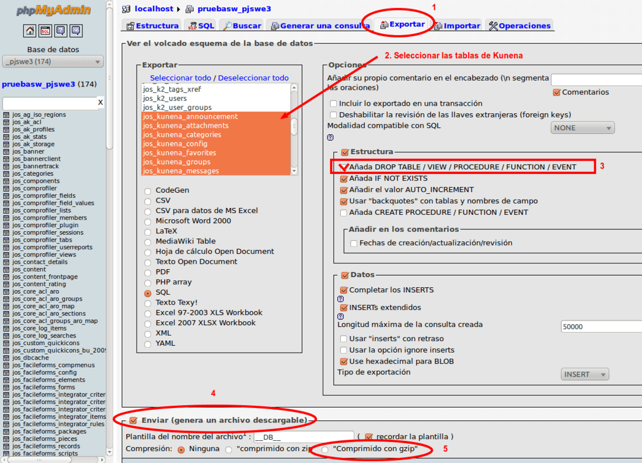The height and width of the screenshot is (463, 642).
Task: Switch to the Importar tab
Action: (457, 26)
